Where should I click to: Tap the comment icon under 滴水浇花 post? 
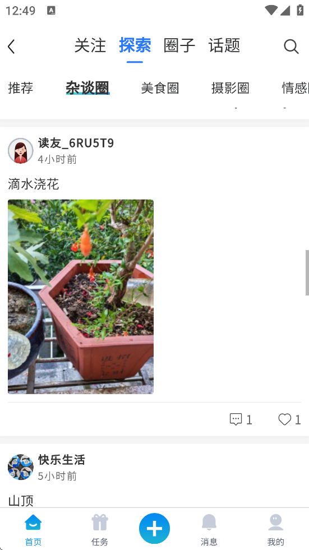236,419
